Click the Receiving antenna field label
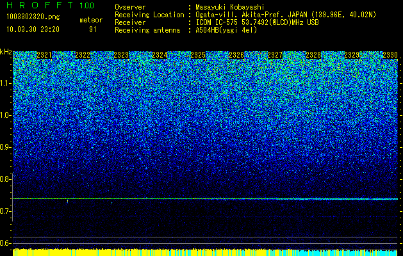The height and width of the screenshot is (256, 403). click(x=147, y=30)
